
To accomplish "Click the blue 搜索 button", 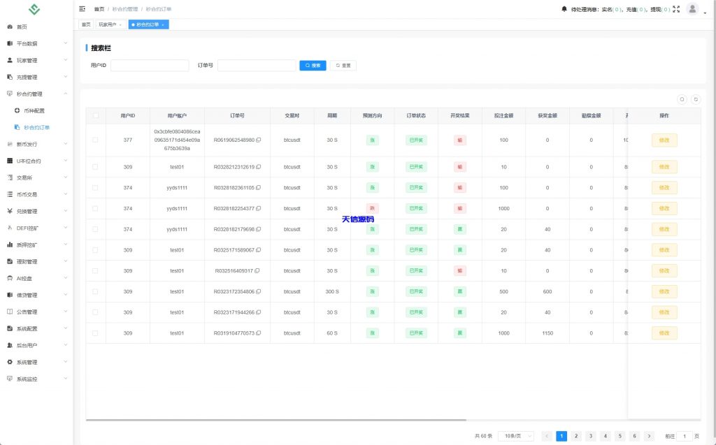I will click(x=313, y=65).
